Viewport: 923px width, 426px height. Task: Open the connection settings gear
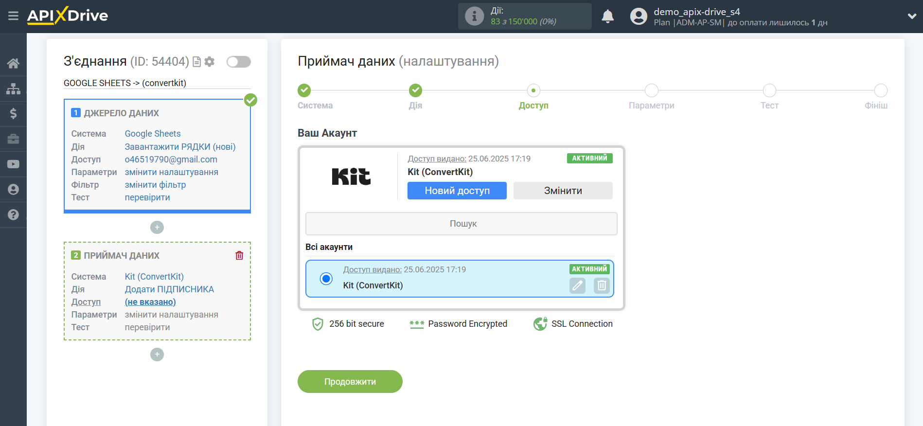(210, 62)
